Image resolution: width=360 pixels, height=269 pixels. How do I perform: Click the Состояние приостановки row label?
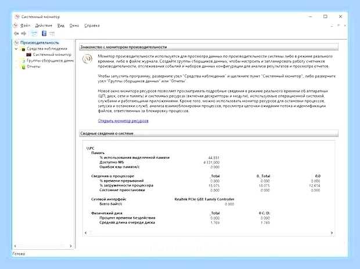tap(122, 190)
